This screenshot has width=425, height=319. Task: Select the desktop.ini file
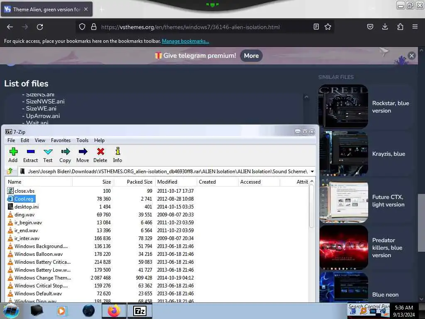pyautogui.click(x=26, y=207)
